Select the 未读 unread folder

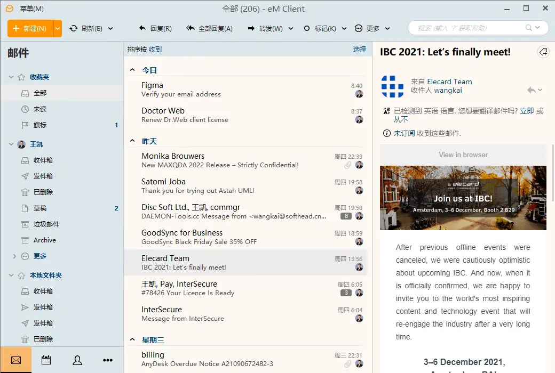[62, 109]
